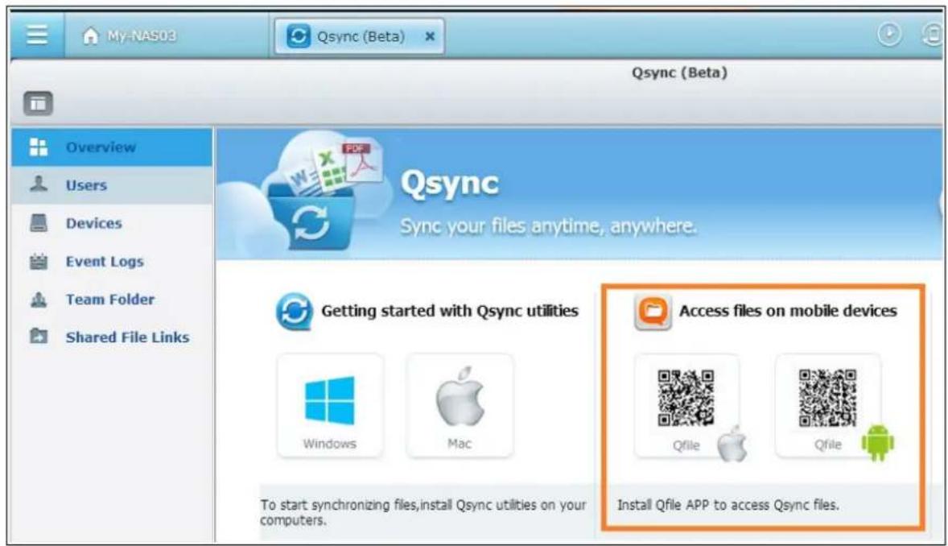
Task: Switch to the Qsync (Beta) tab
Action: pyautogui.click(x=359, y=36)
